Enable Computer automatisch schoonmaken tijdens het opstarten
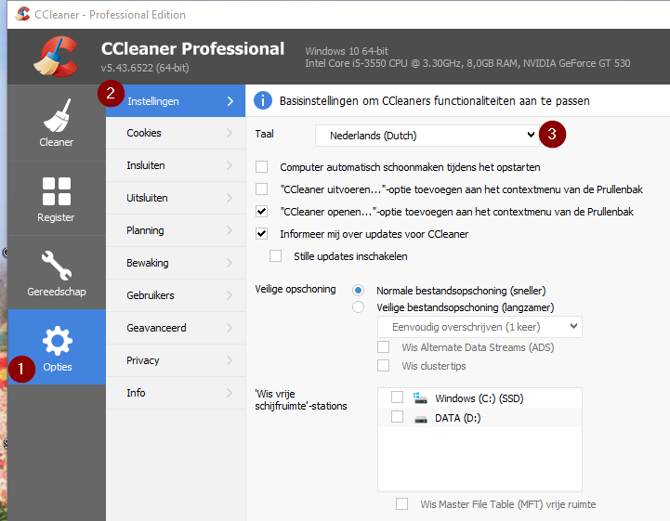 click(261, 166)
